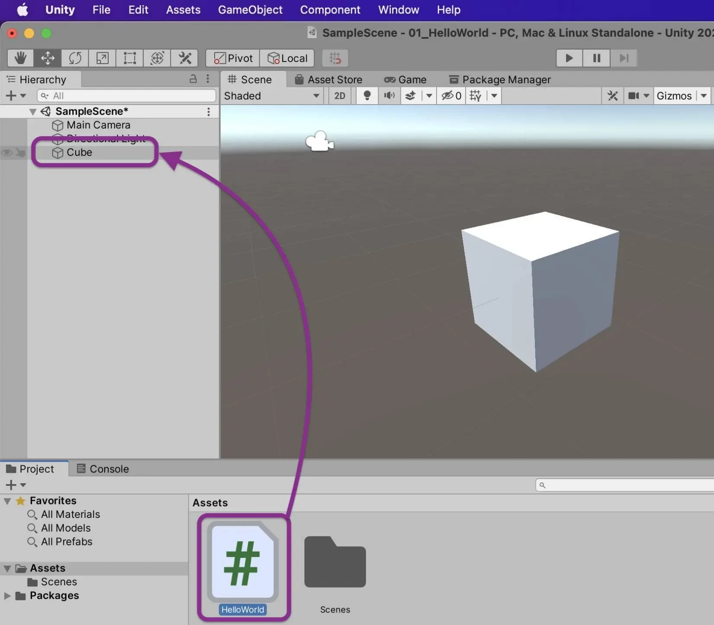
Task: Open the scene camera settings
Action: point(634,96)
